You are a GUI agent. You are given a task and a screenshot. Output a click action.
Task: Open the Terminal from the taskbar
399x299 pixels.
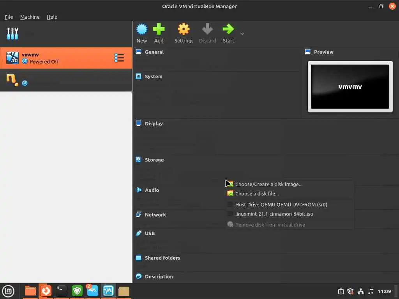coord(61,290)
